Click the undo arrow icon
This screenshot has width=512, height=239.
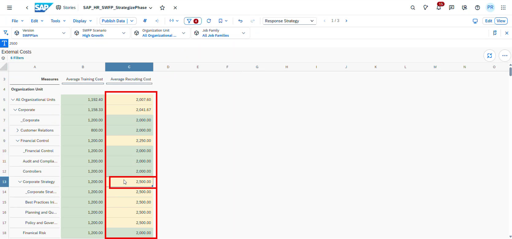click(240, 21)
